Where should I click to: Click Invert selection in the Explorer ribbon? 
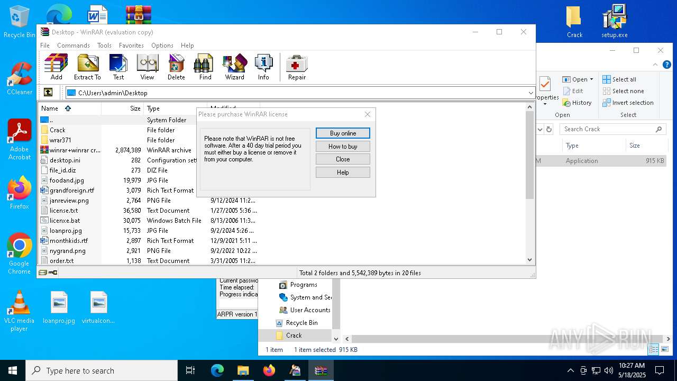click(628, 103)
